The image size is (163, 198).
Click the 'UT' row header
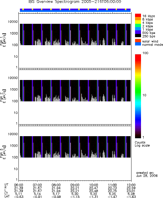[6, 185]
